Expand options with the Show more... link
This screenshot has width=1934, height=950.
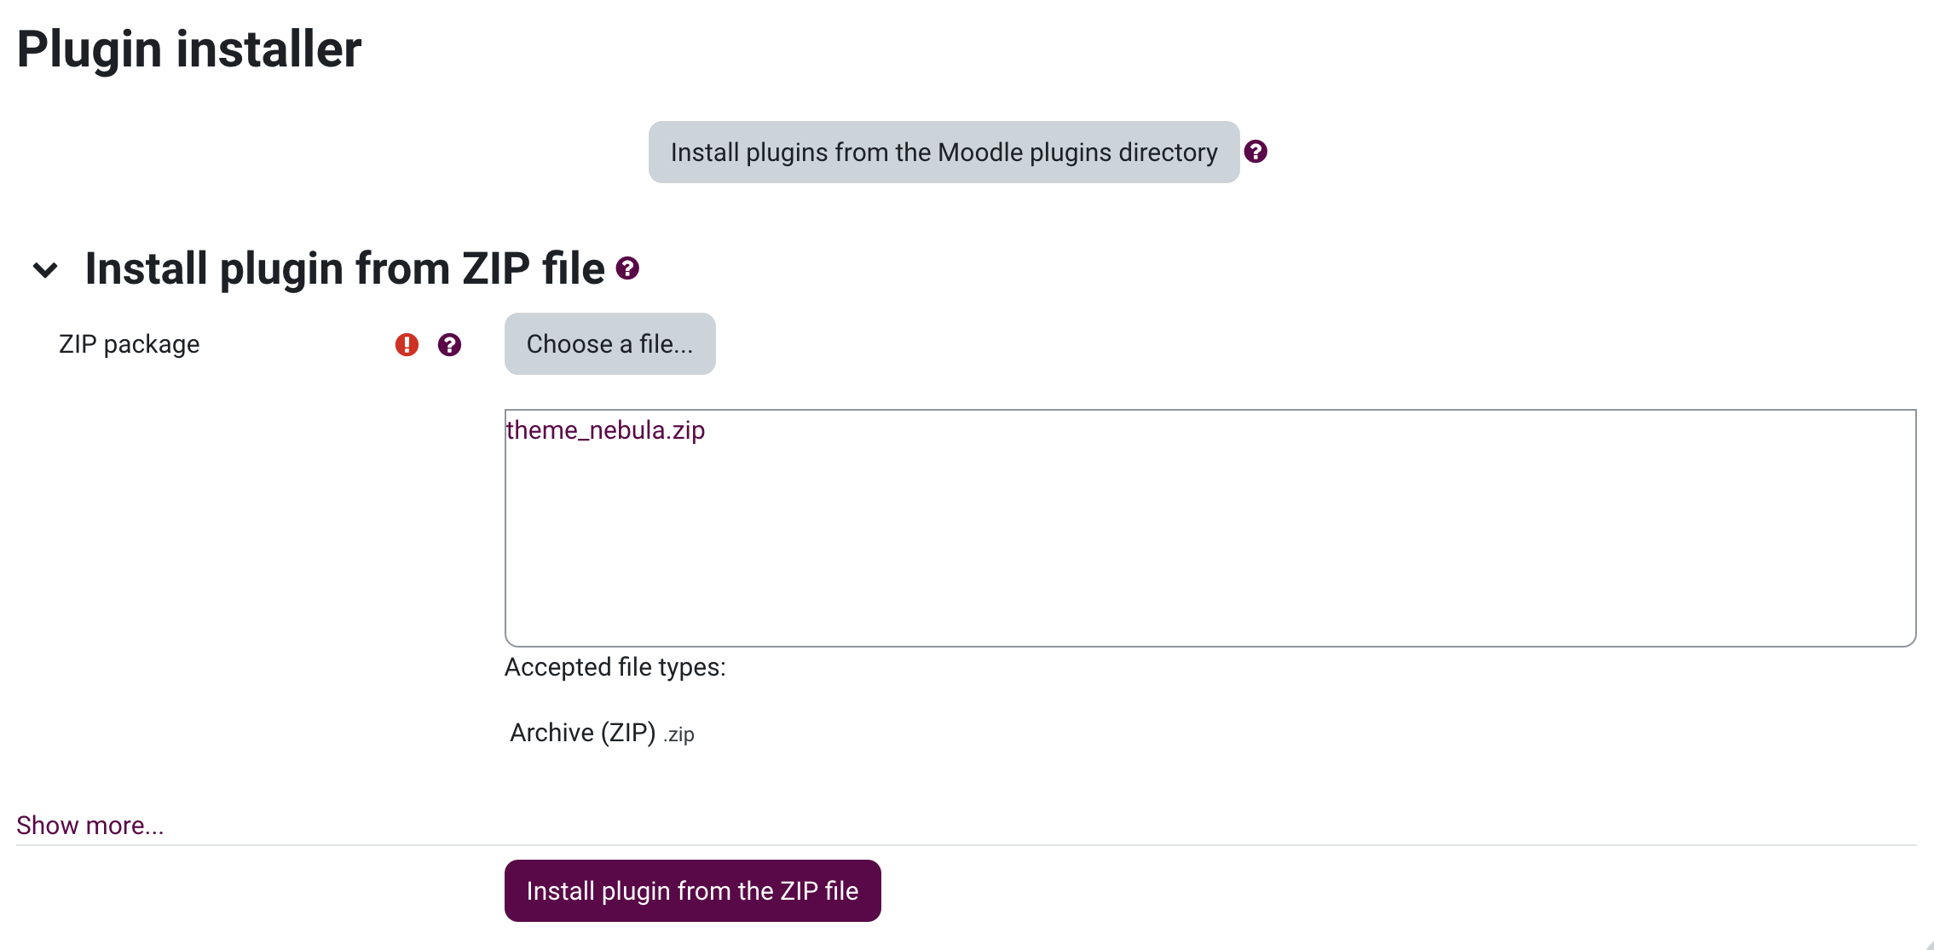click(90, 826)
